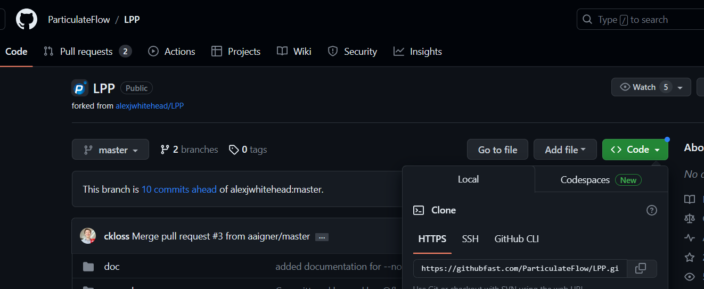Click the doc folder icon
The width and height of the screenshot is (704, 289).
click(88, 267)
